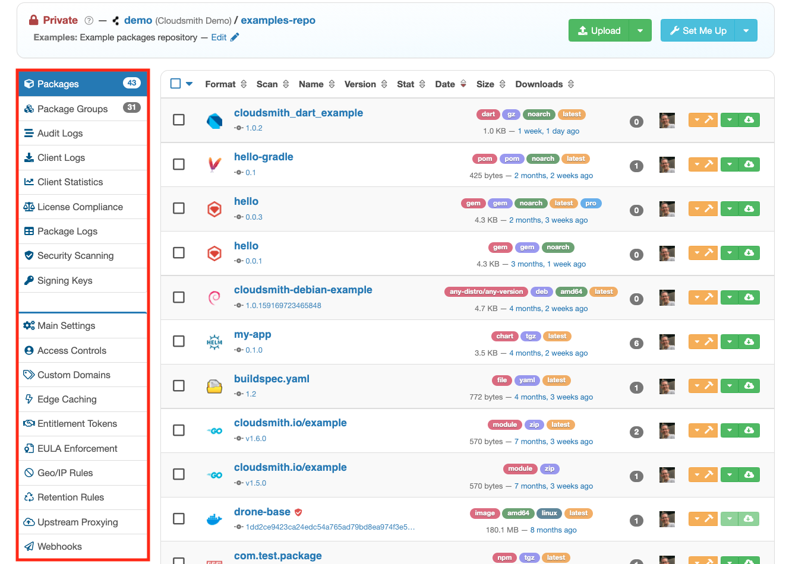786x564 pixels.
Task: Click the amd64 tag on cloudsmith-debian-example
Action: point(571,291)
